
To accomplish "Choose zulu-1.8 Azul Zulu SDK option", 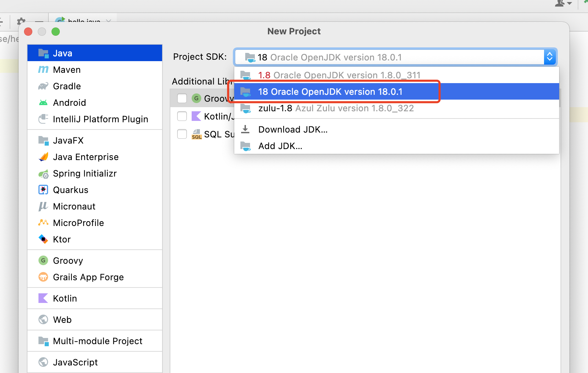I will tap(397, 108).
